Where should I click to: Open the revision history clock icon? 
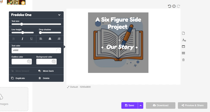[x=174, y=6]
